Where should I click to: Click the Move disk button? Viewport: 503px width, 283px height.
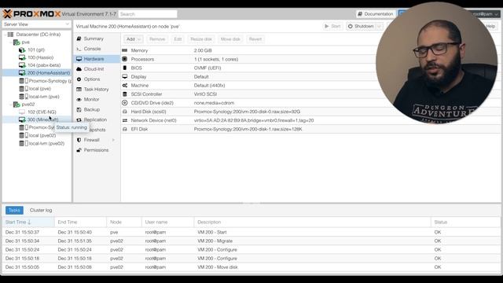(230, 39)
